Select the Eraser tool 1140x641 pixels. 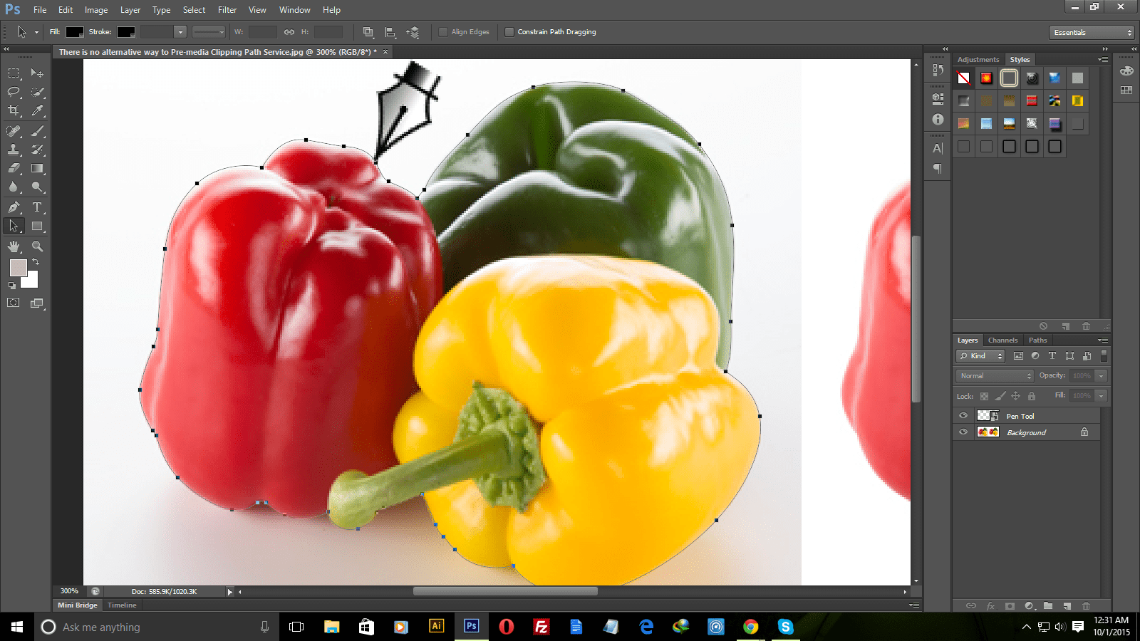pyautogui.click(x=14, y=168)
